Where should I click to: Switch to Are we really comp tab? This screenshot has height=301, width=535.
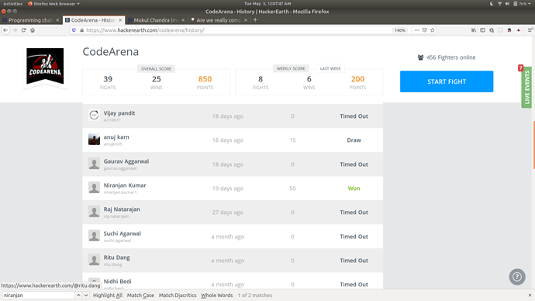click(219, 20)
